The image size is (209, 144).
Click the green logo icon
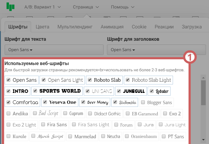tap(11, 7)
